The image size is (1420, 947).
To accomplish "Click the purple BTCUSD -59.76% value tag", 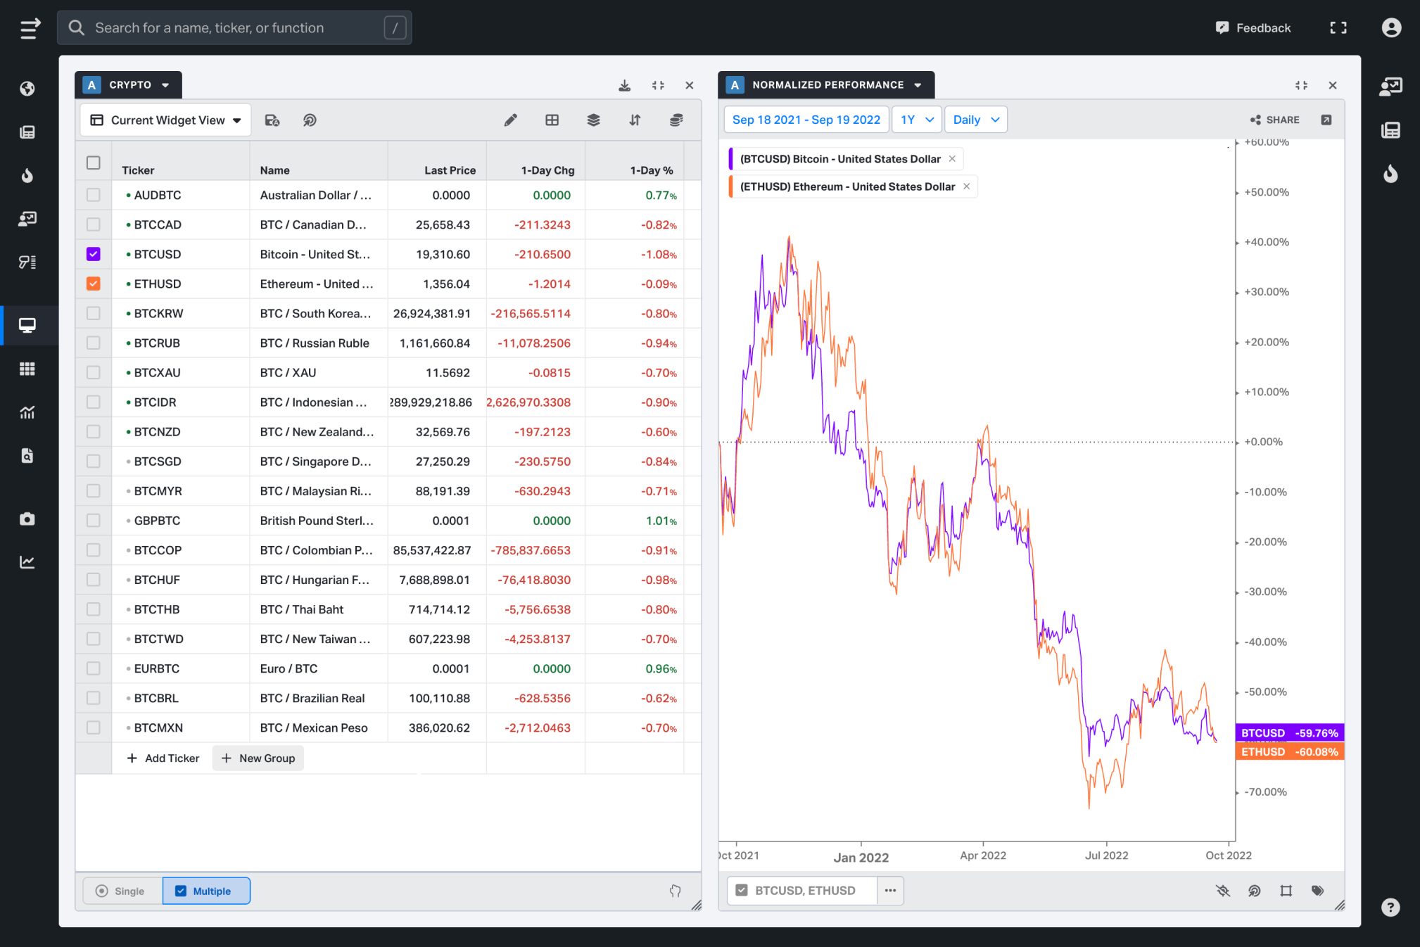I will point(1290,733).
